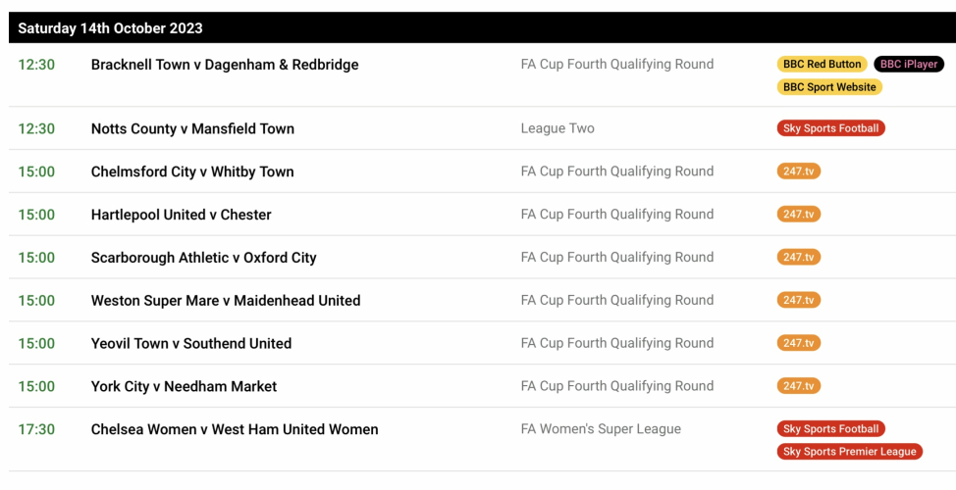Select Yeovil Town v Southend United match
Image resolution: width=956 pixels, height=490 pixels.
[x=191, y=344]
